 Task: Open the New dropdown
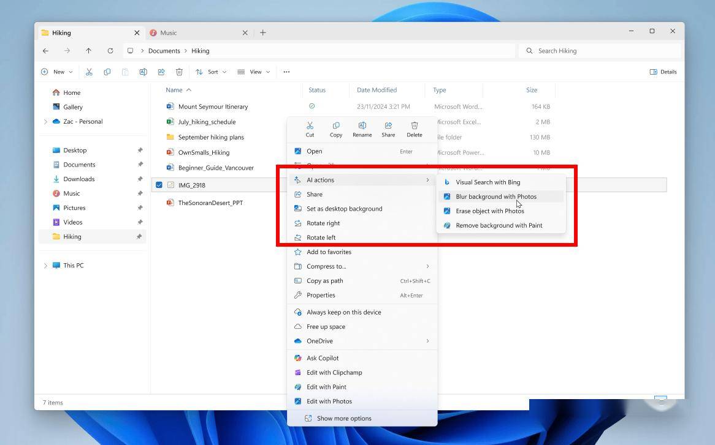(57, 72)
